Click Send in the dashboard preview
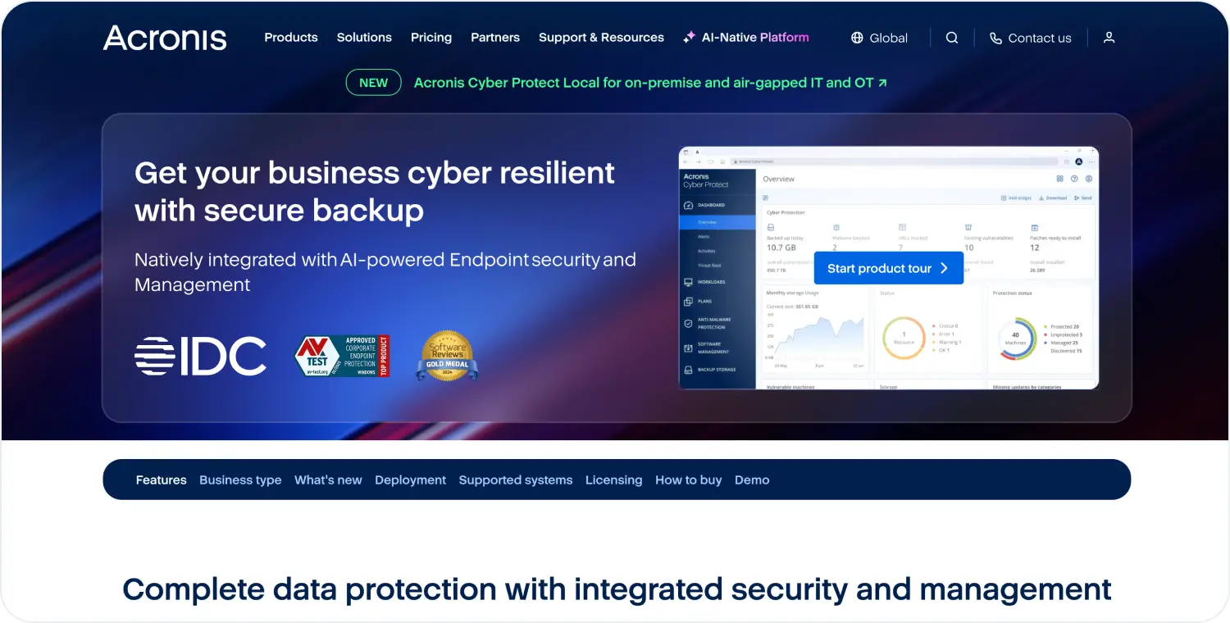Image resolution: width=1230 pixels, height=623 pixels. (1082, 198)
